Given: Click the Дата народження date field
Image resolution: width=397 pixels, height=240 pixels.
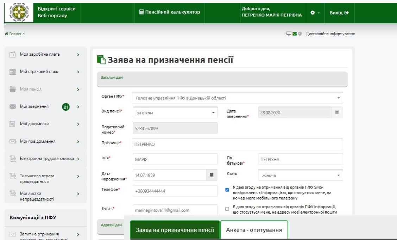Looking at the screenshot, I should point(169,175).
